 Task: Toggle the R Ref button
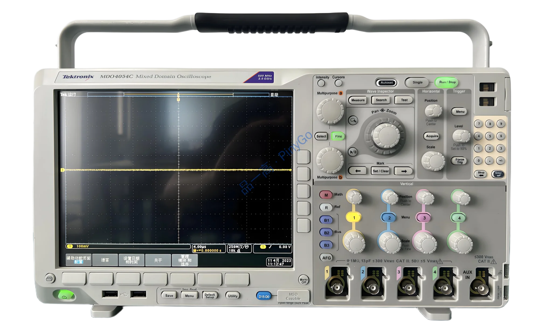[x=326, y=207]
